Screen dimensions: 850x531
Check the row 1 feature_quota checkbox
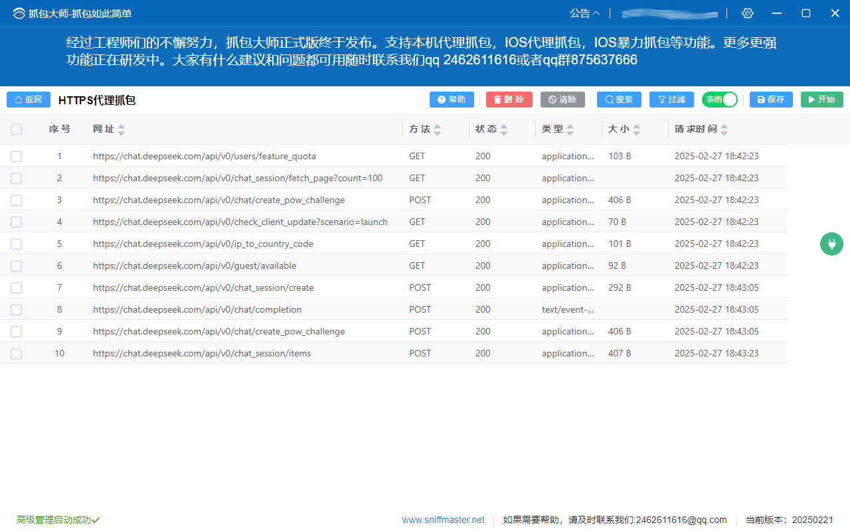click(x=17, y=157)
